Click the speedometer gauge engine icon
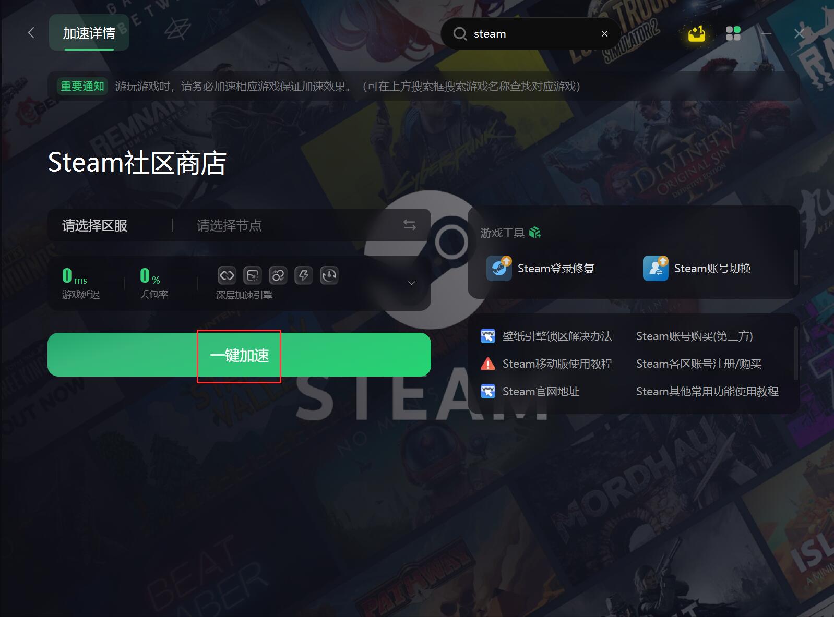834x617 pixels. (329, 275)
